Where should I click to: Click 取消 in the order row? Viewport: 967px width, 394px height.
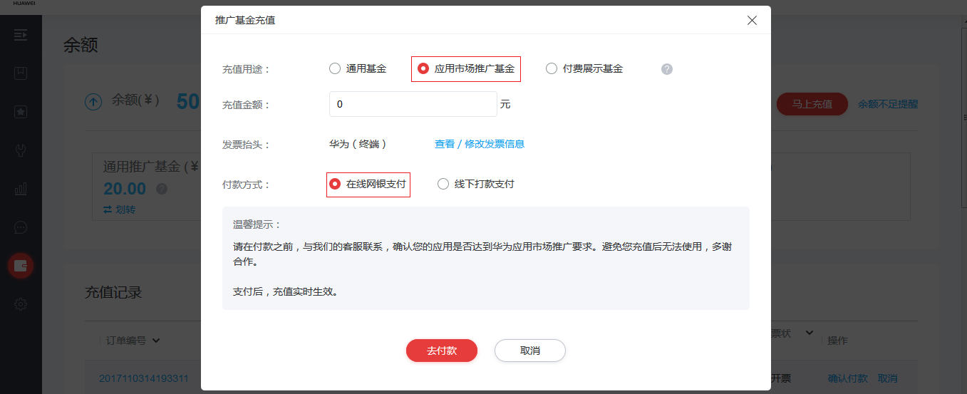coord(888,378)
